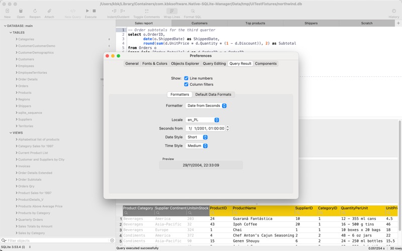Click the Indent icon in the toolbar
402x251 pixels.
(114, 11)
